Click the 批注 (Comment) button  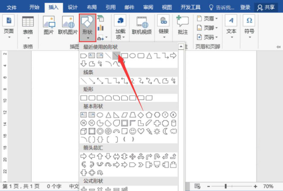(183, 25)
